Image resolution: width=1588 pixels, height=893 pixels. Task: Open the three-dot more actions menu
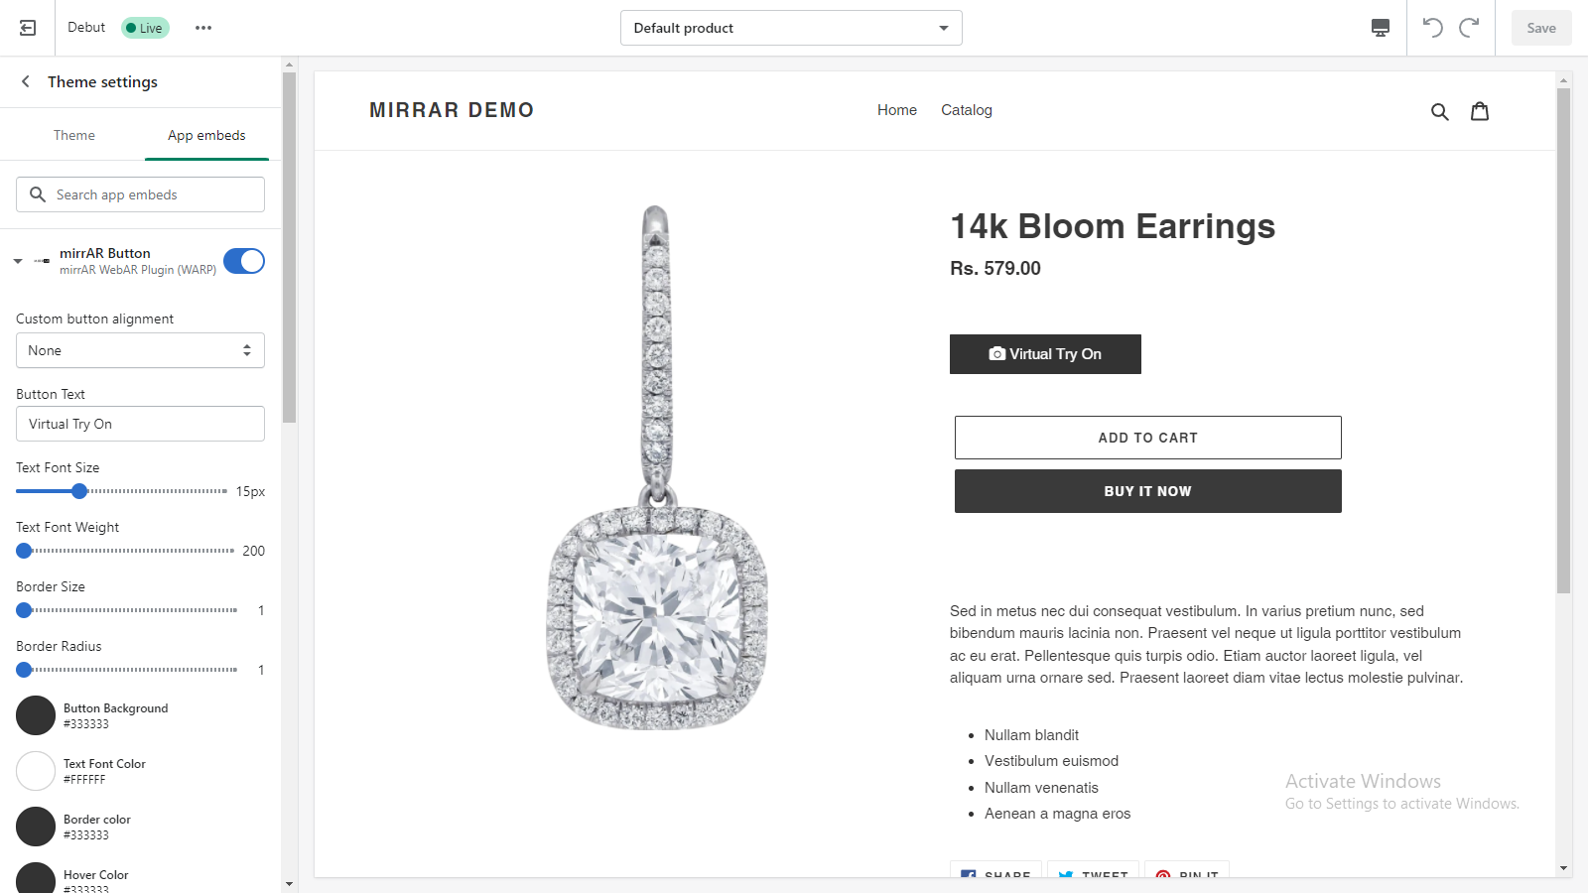(x=203, y=28)
